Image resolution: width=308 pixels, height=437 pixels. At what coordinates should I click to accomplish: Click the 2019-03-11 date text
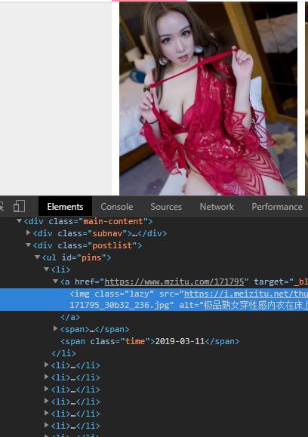click(x=180, y=341)
